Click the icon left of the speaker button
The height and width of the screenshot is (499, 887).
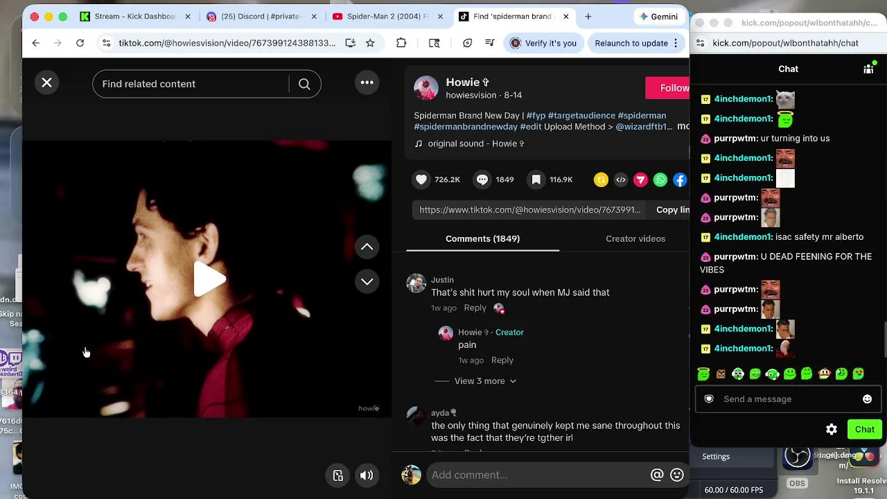coord(338,475)
